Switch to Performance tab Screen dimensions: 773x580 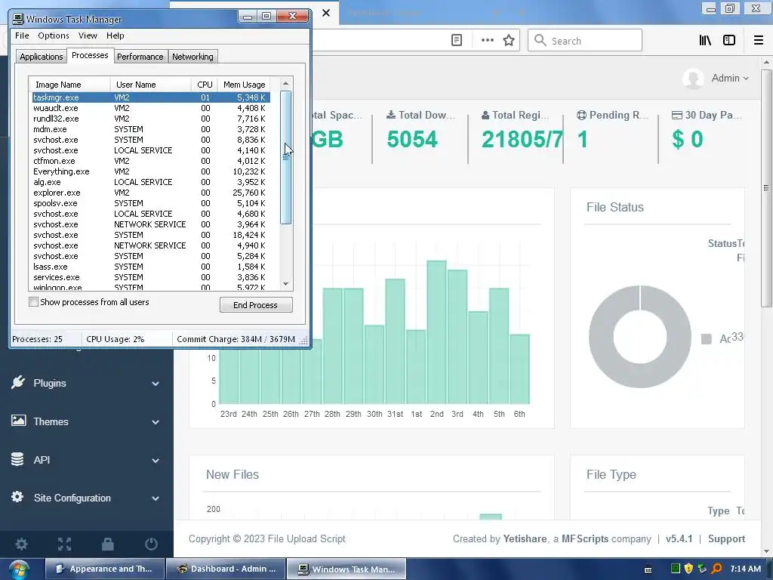coord(140,56)
